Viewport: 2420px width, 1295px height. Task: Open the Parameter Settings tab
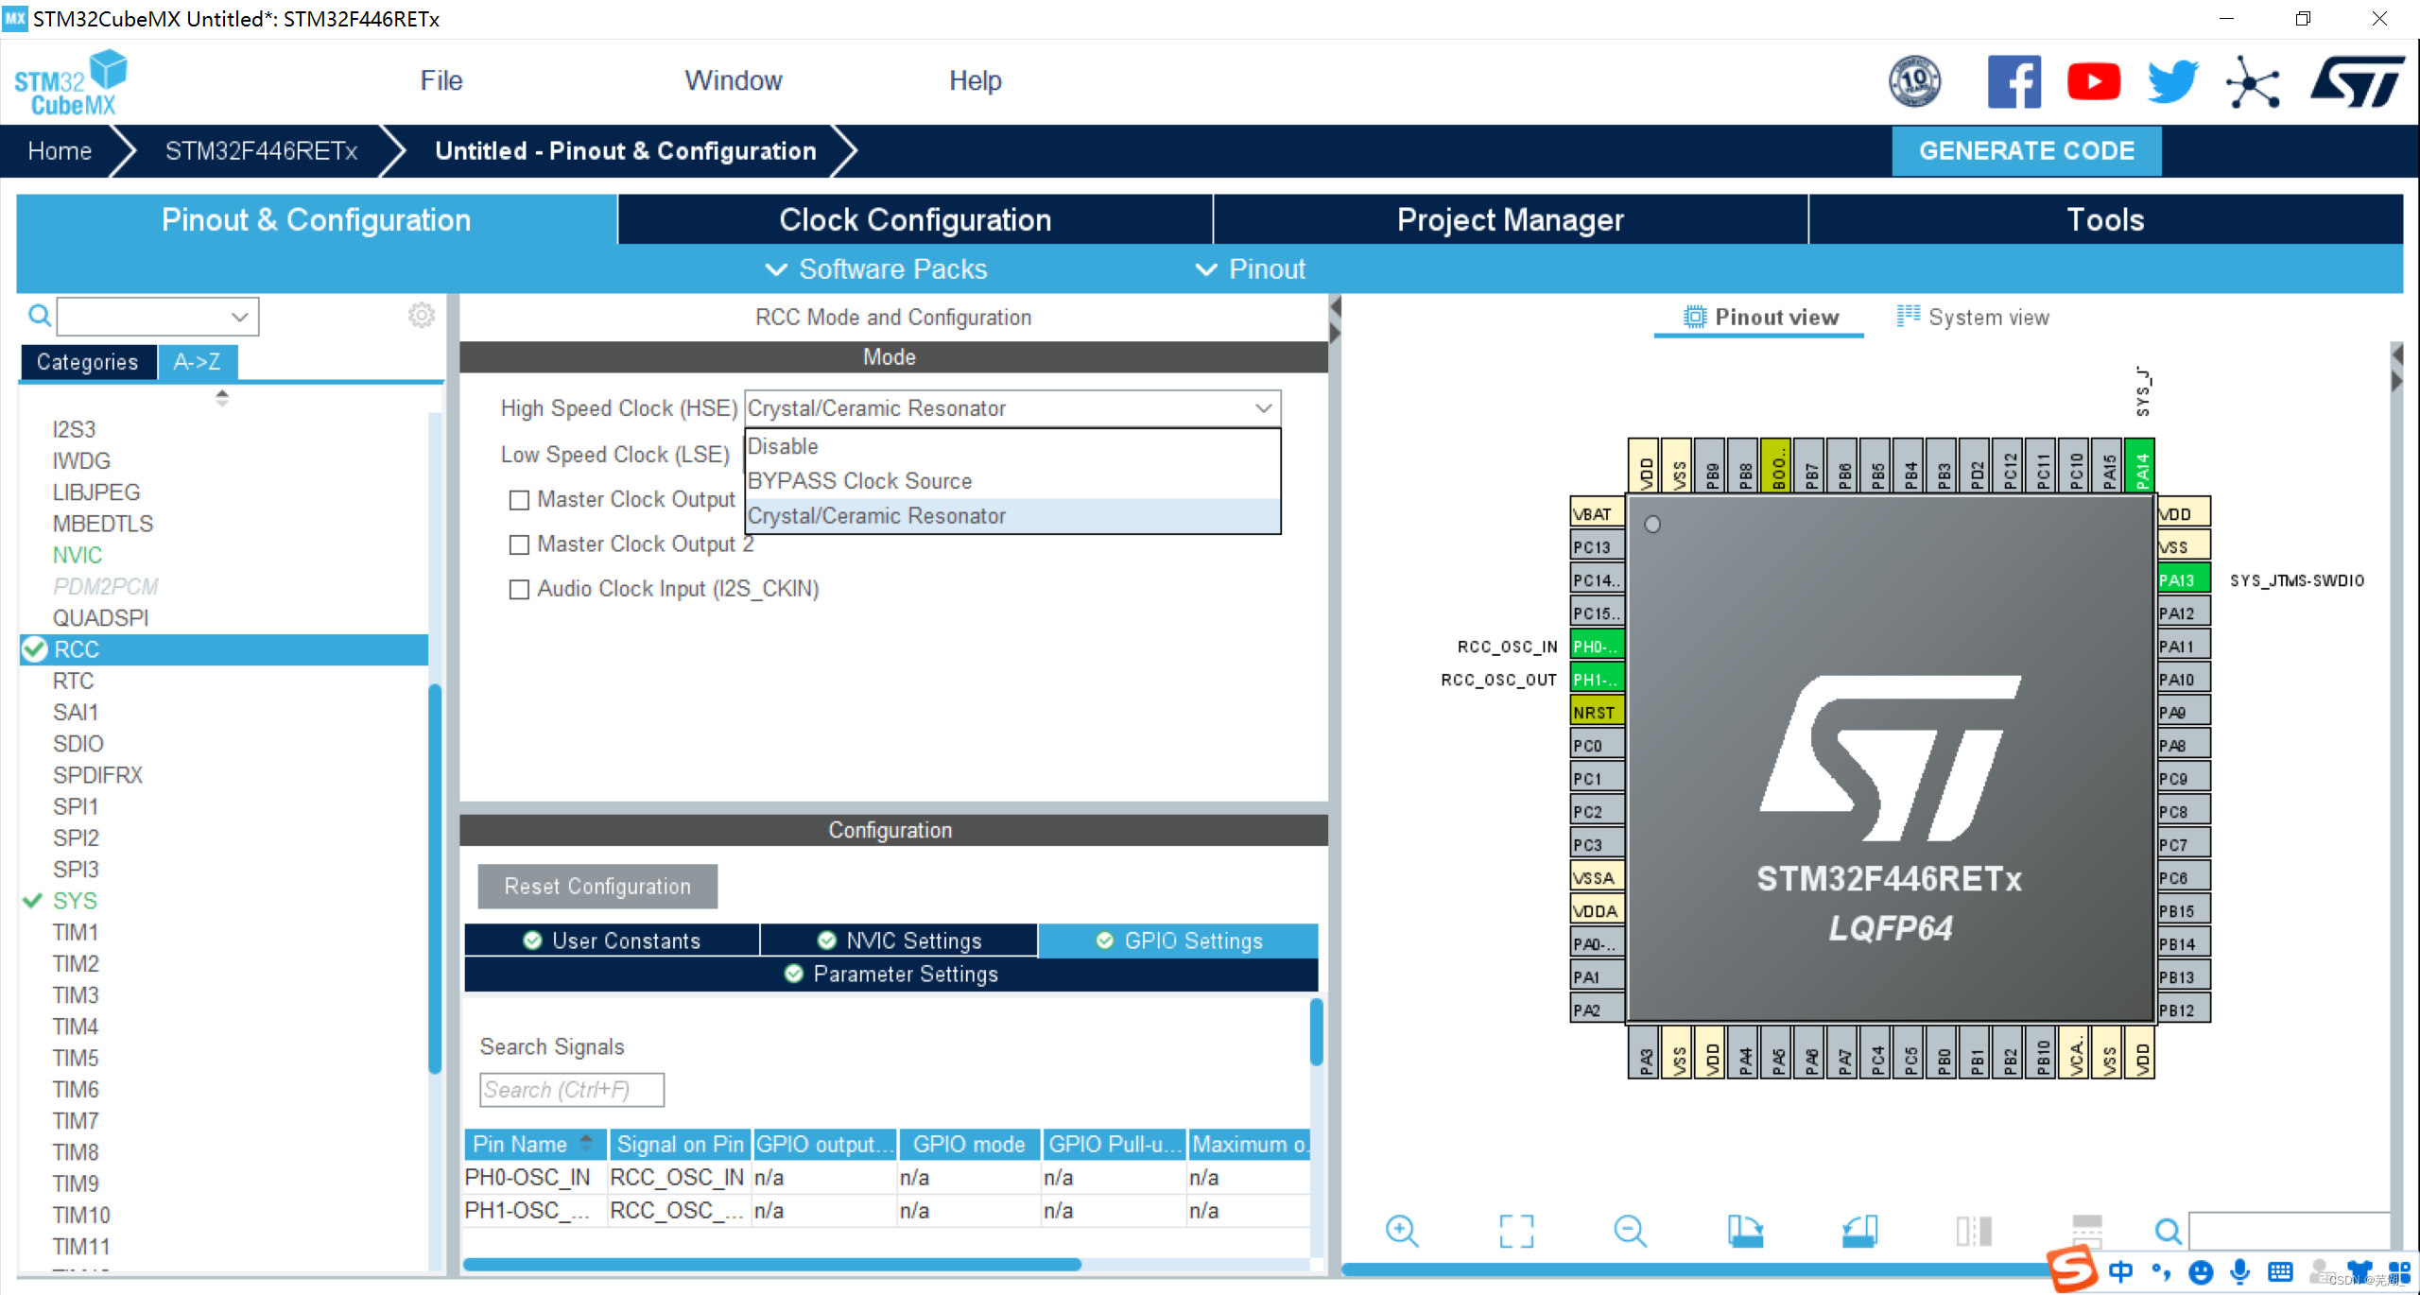click(890, 974)
